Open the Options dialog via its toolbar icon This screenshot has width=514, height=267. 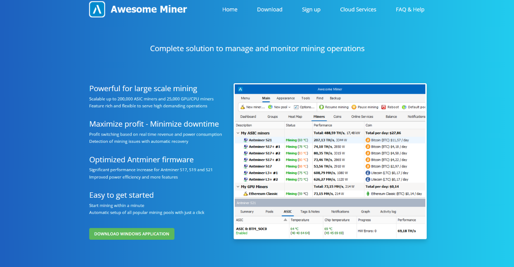[296, 107]
